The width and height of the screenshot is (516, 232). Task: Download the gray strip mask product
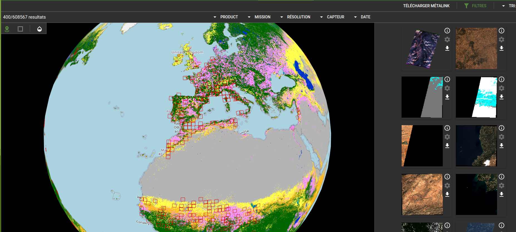[x=447, y=97]
